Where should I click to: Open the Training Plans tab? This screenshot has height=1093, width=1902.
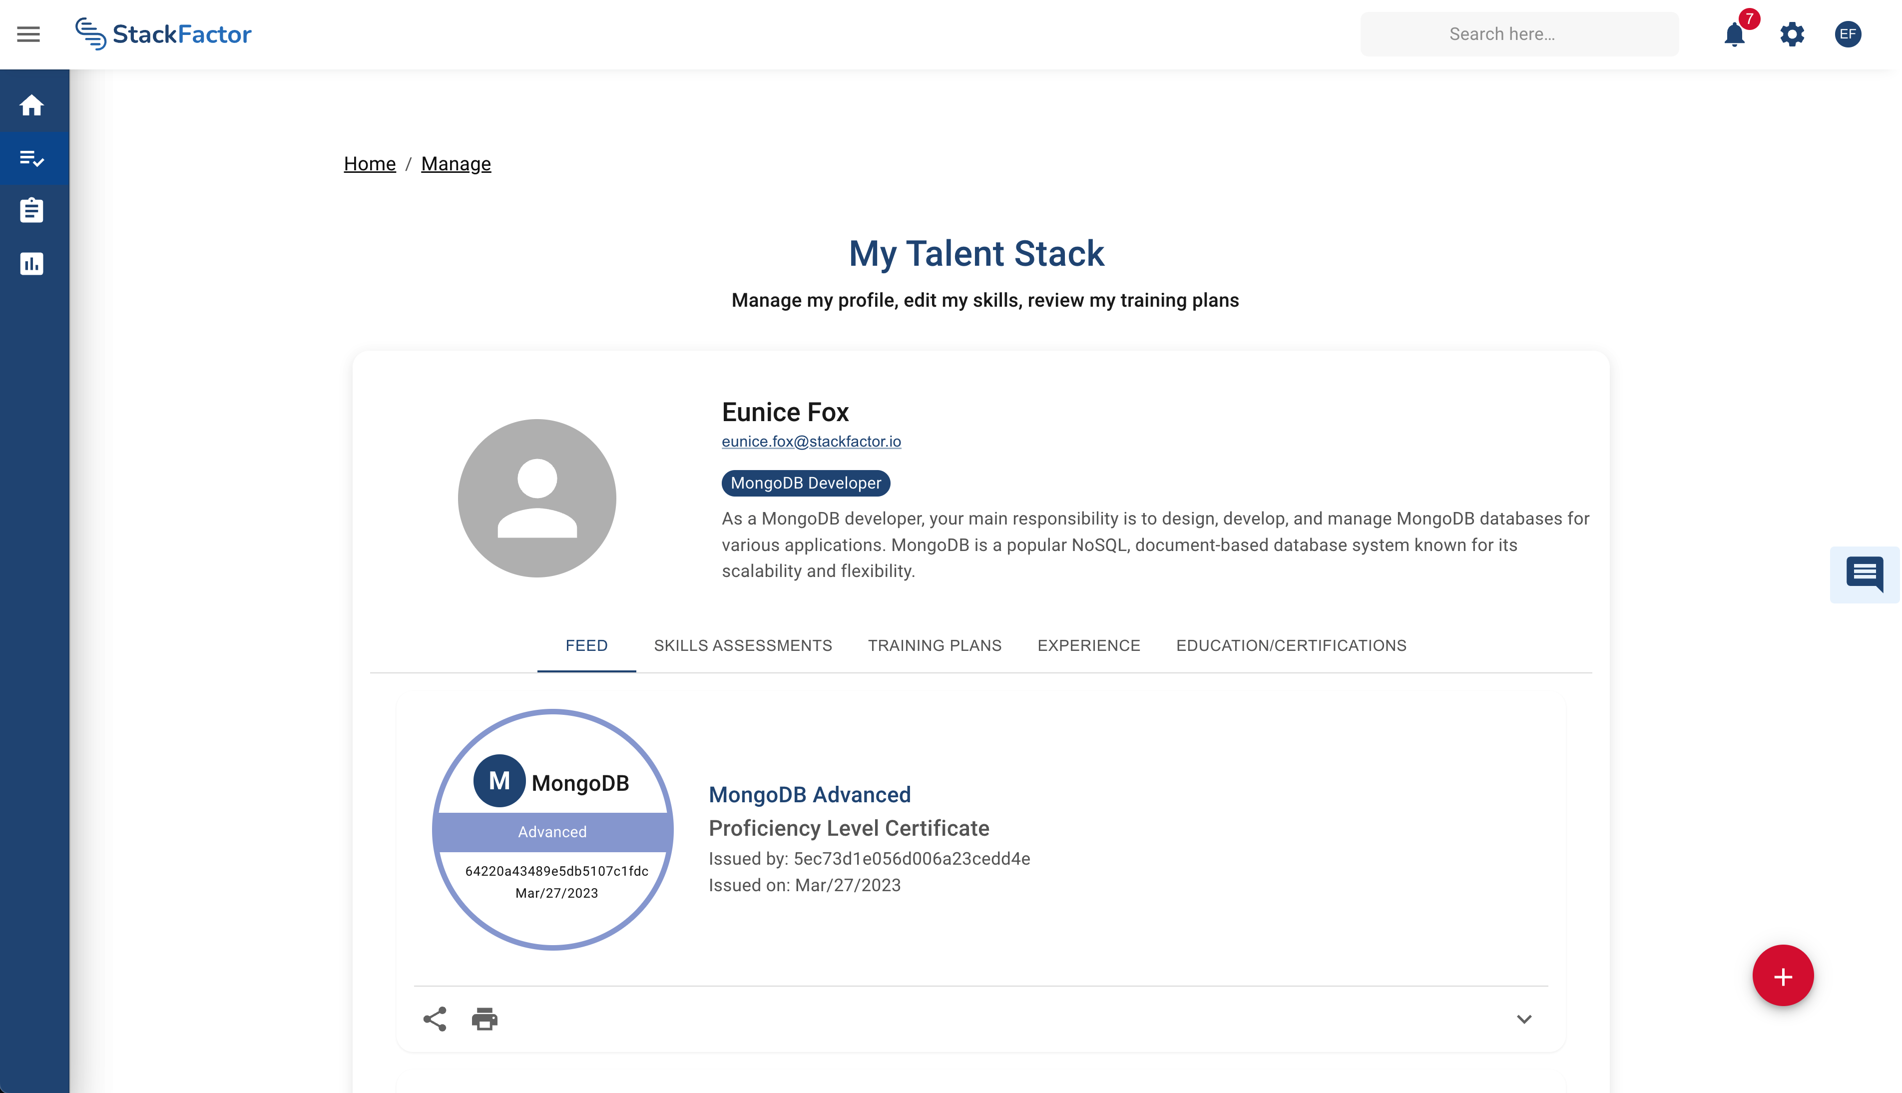pyautogui.click(x=935, y=645)
